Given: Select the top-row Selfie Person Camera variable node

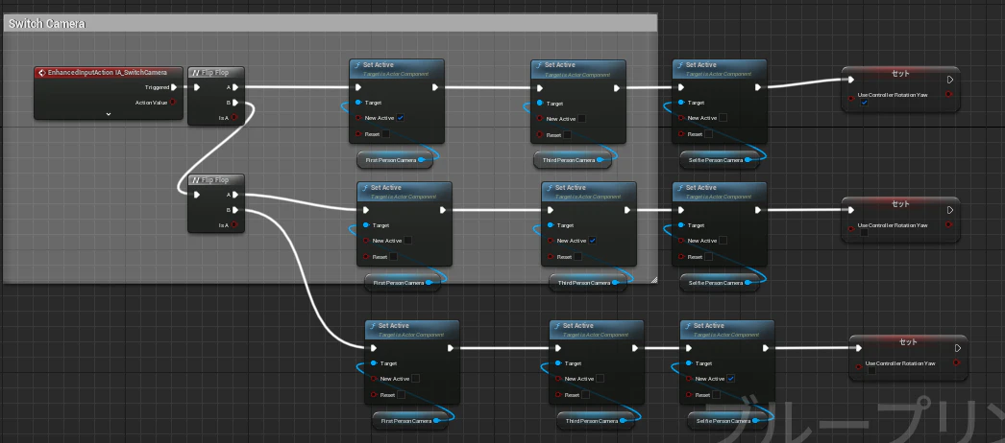Looking at the screenshot, I should [719, 160].
